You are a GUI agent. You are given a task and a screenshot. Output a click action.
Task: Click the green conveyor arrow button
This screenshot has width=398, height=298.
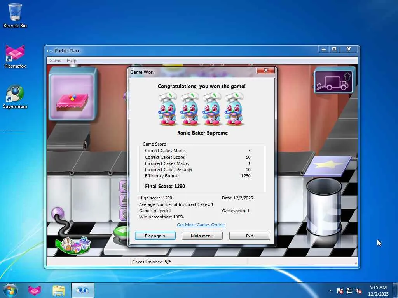tap(120, 232)
